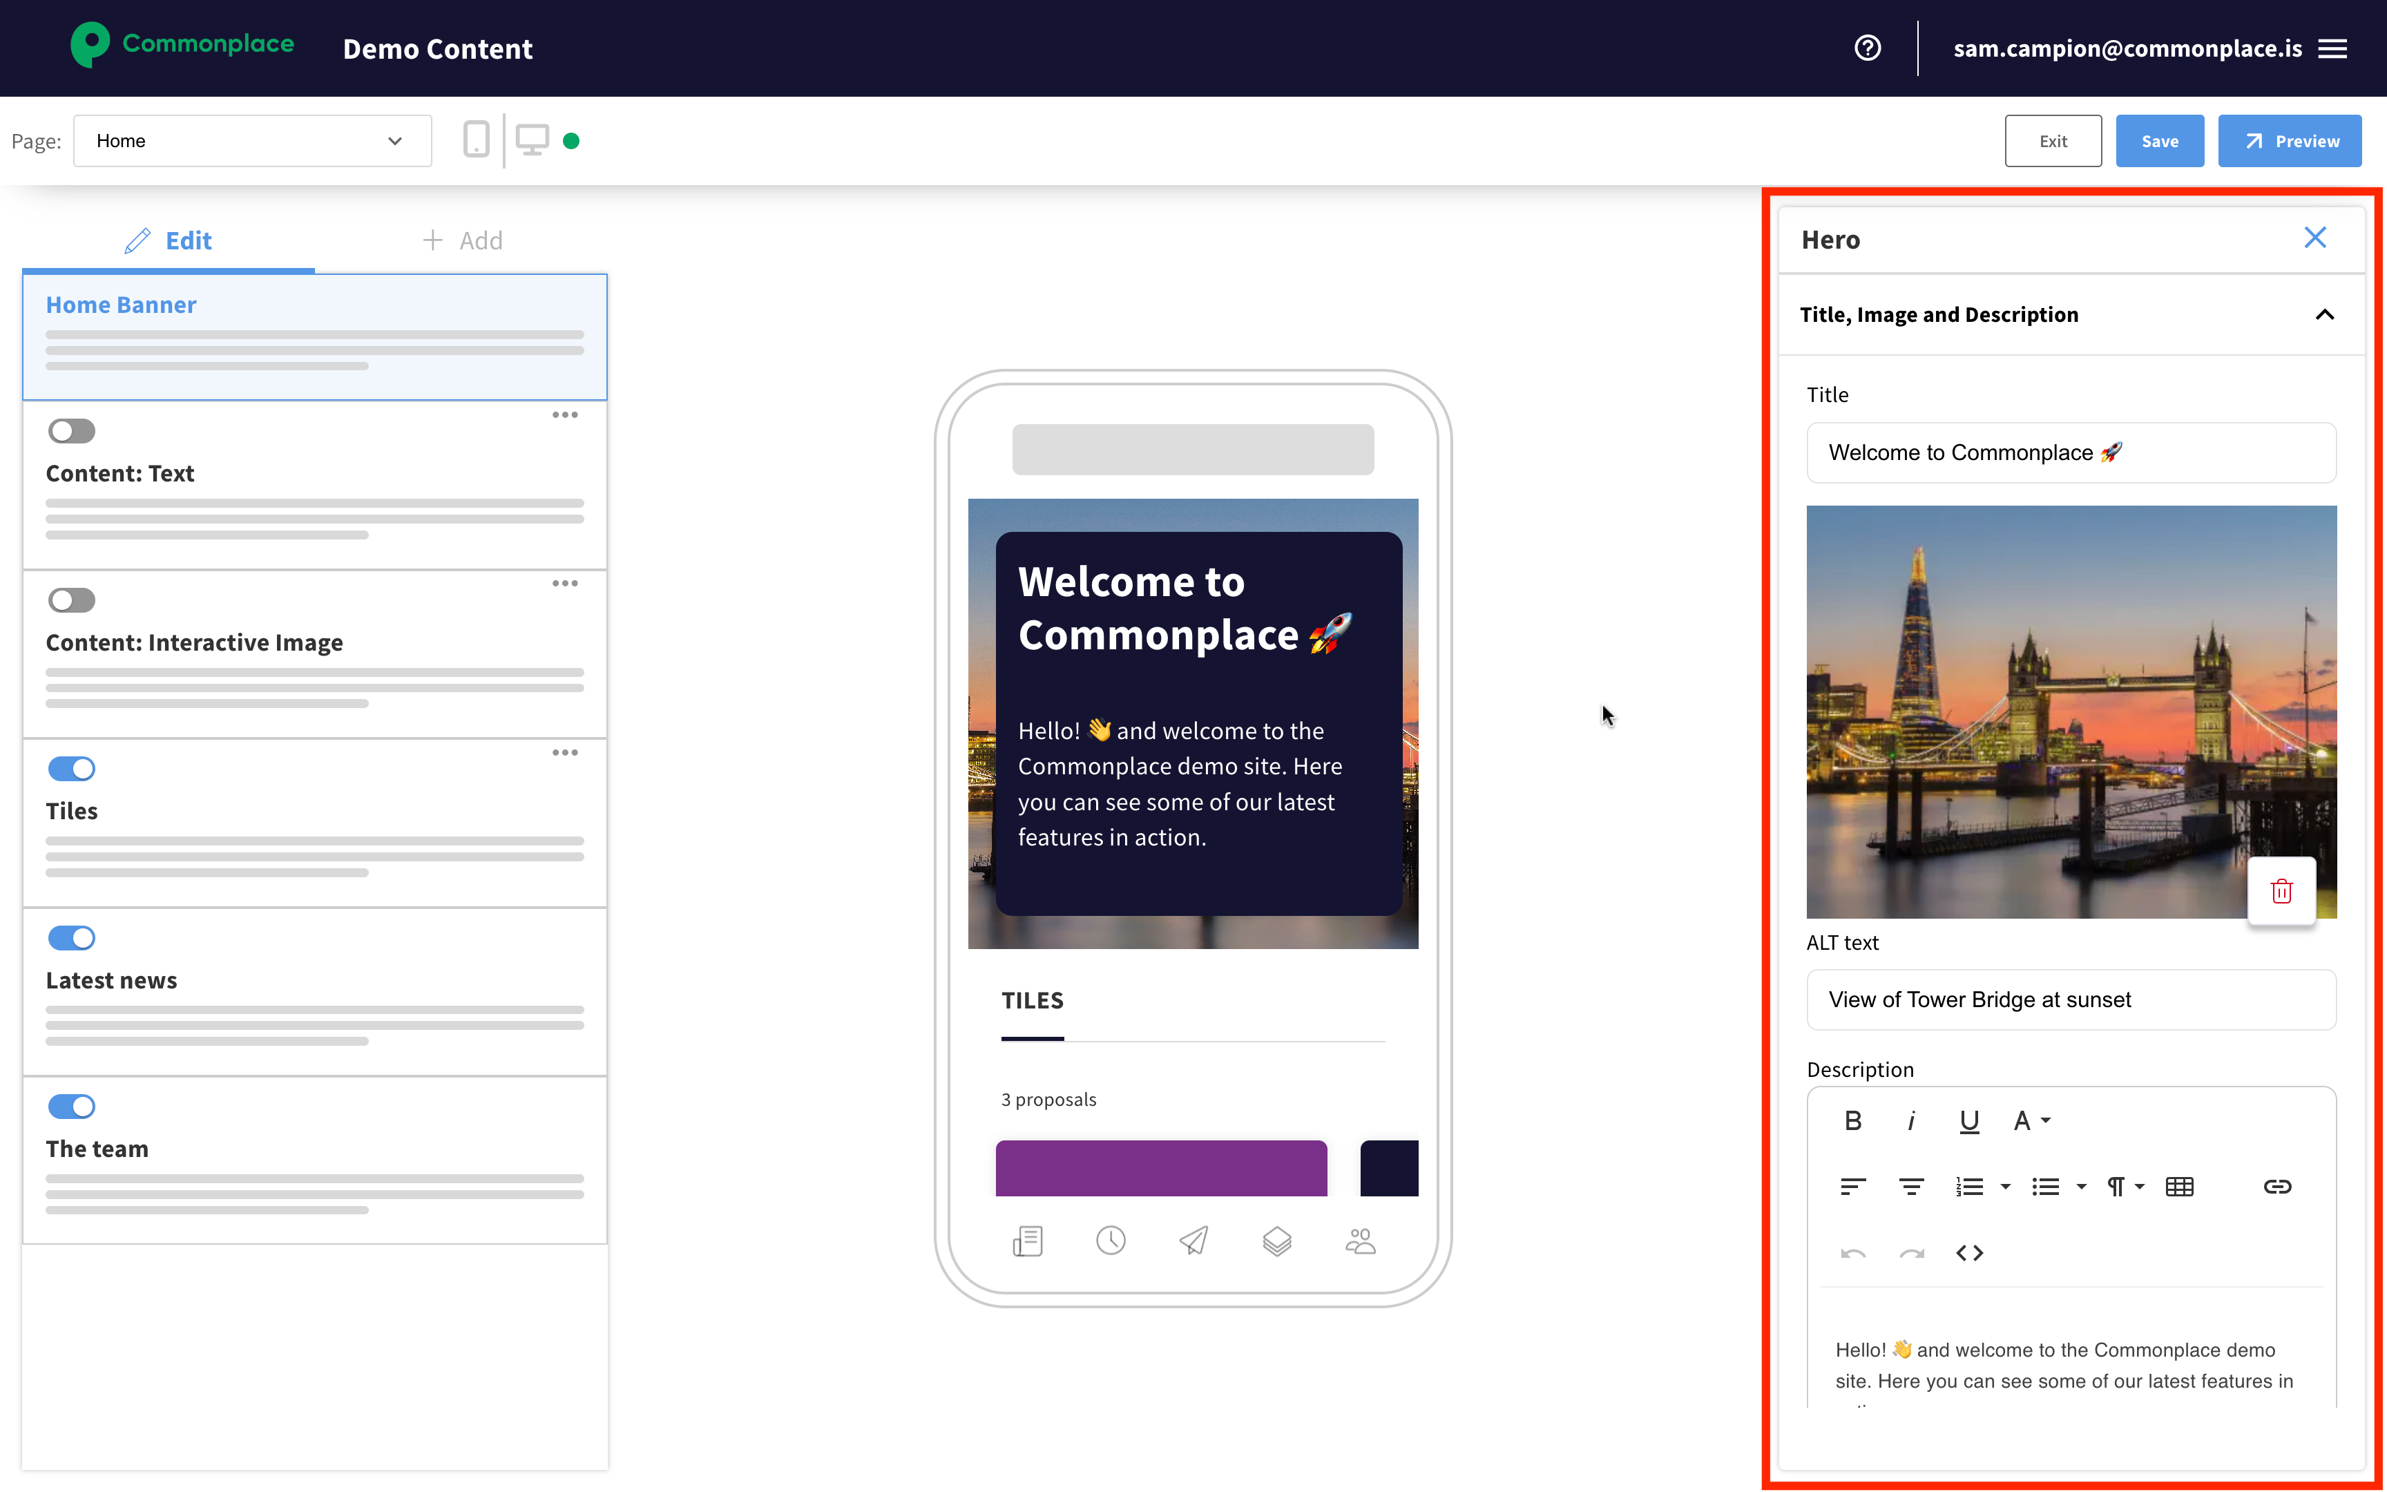Insert a link in the Description editor
Image resolution: width=2387 pixels, height=1492 pixels.
click(2276, 1186)
